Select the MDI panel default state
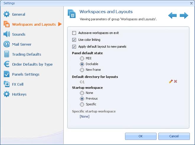Image resolution: width=195 pixels, height=145 pixels. pos(82,58)
